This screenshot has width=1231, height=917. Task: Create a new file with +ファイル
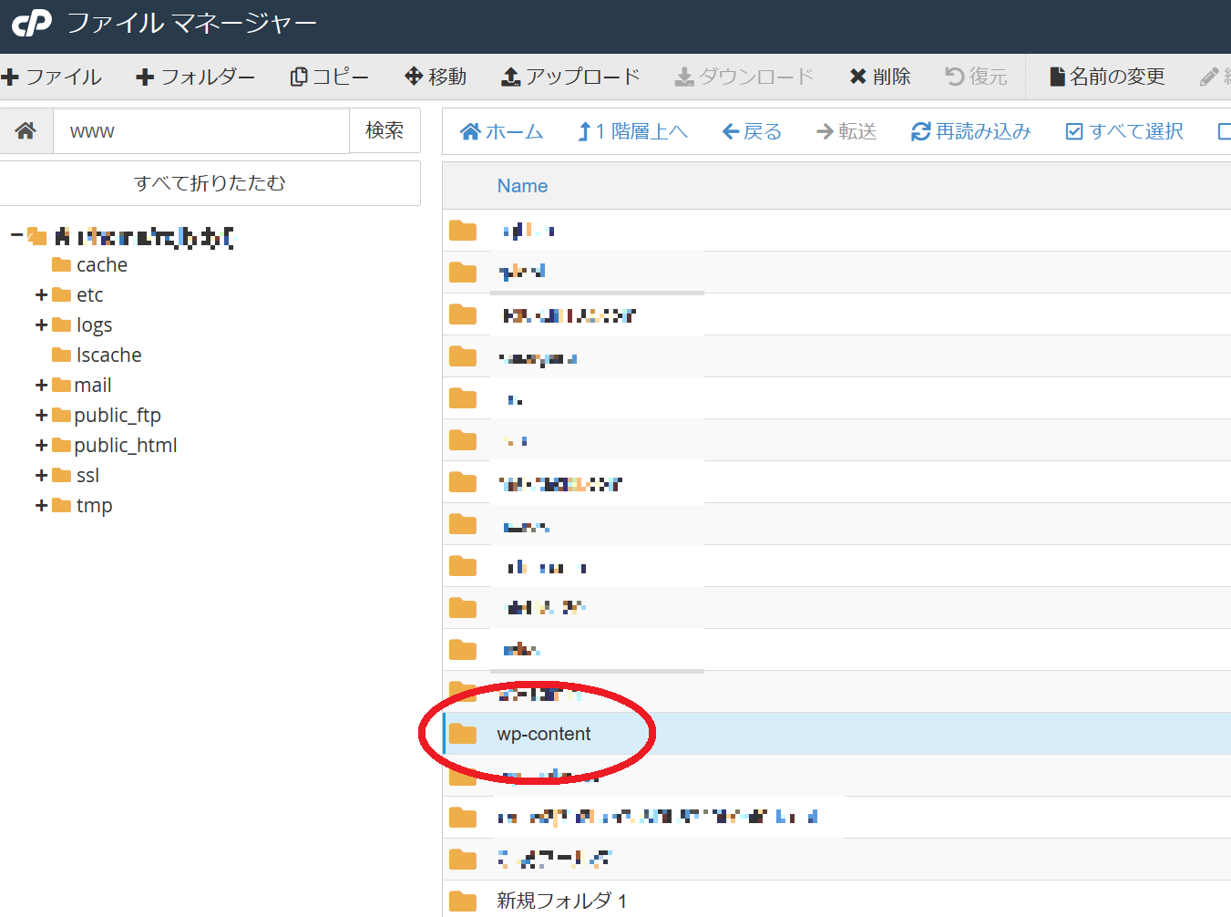coord(52,77)
